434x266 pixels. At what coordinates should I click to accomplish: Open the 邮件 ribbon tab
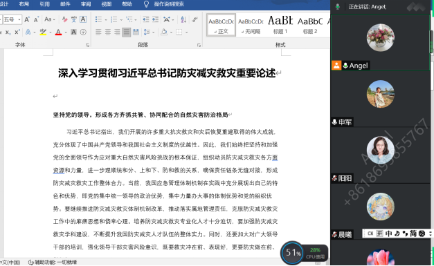point(65,4)
